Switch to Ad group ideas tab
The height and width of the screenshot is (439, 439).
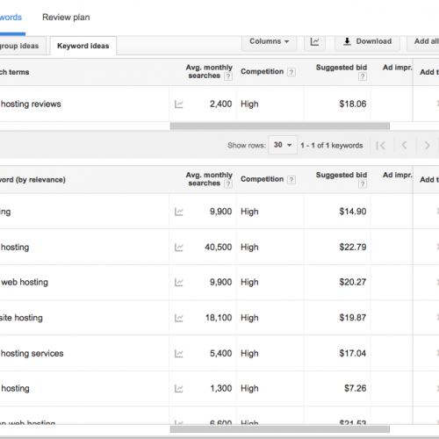(19, 46)
